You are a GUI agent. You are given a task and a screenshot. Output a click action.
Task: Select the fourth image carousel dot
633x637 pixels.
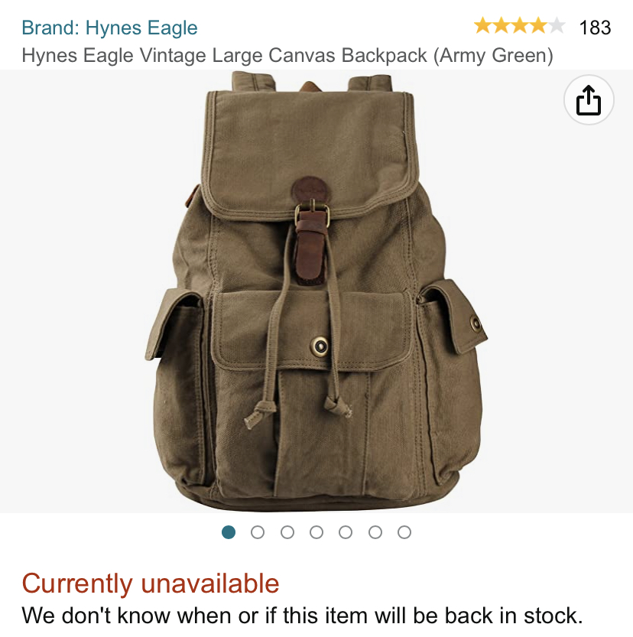coord(316,531)
